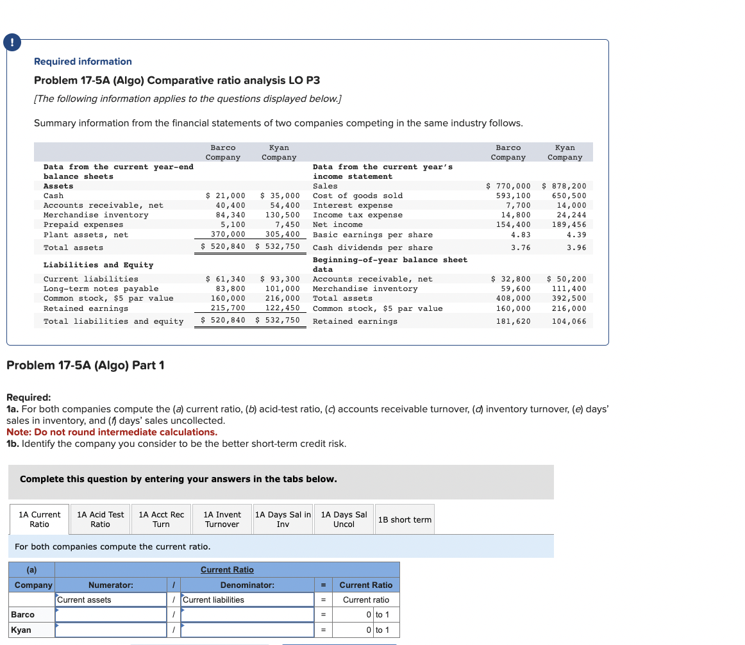Click Barco's 0 to 1 result cell

[x=365, y=614]
